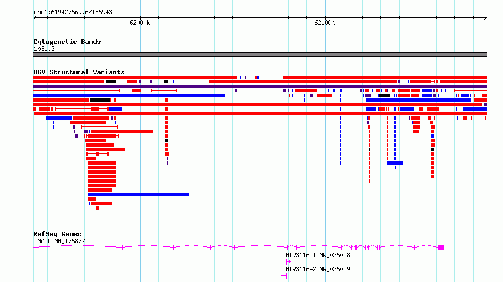Click the lowest long blue variant bar near 62000k
The image size is (503, 282).
click(138, 195)
